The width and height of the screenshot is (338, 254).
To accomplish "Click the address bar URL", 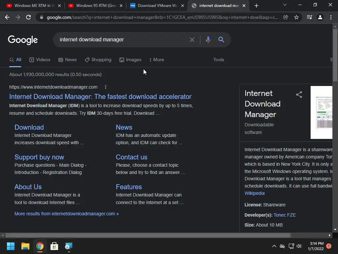I will [162, 17].
